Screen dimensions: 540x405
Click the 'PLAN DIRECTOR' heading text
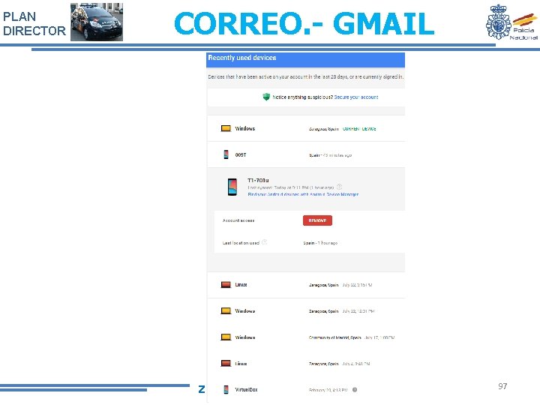(x=34, y=23)
